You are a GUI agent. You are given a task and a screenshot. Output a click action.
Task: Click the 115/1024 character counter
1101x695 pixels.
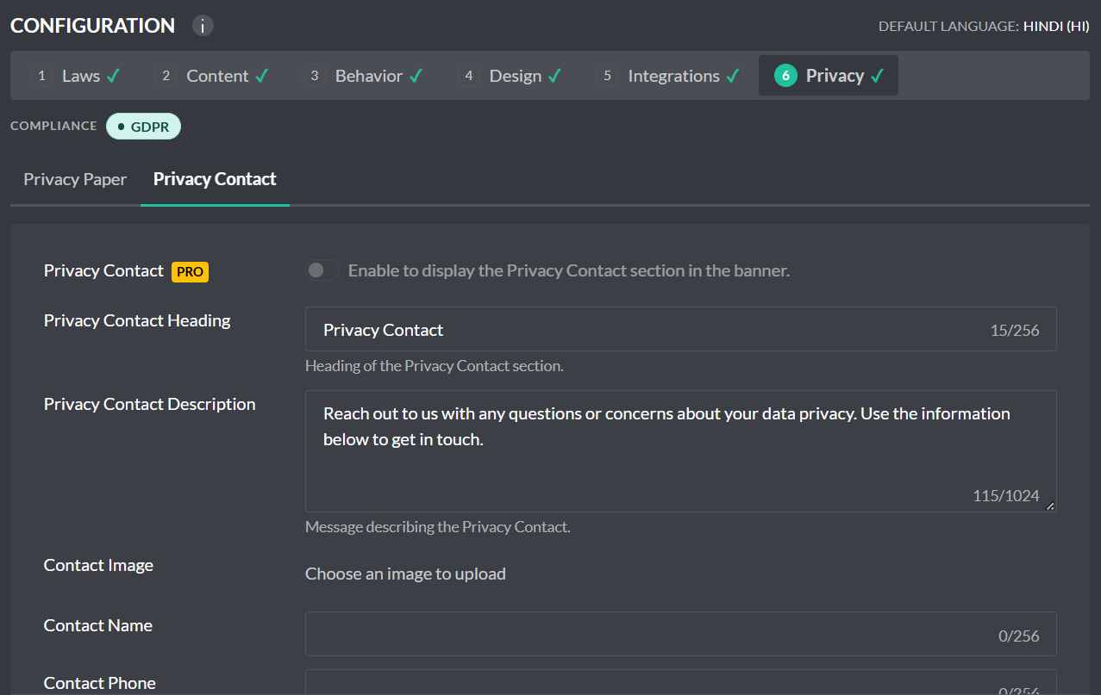tap(1006, 496)
